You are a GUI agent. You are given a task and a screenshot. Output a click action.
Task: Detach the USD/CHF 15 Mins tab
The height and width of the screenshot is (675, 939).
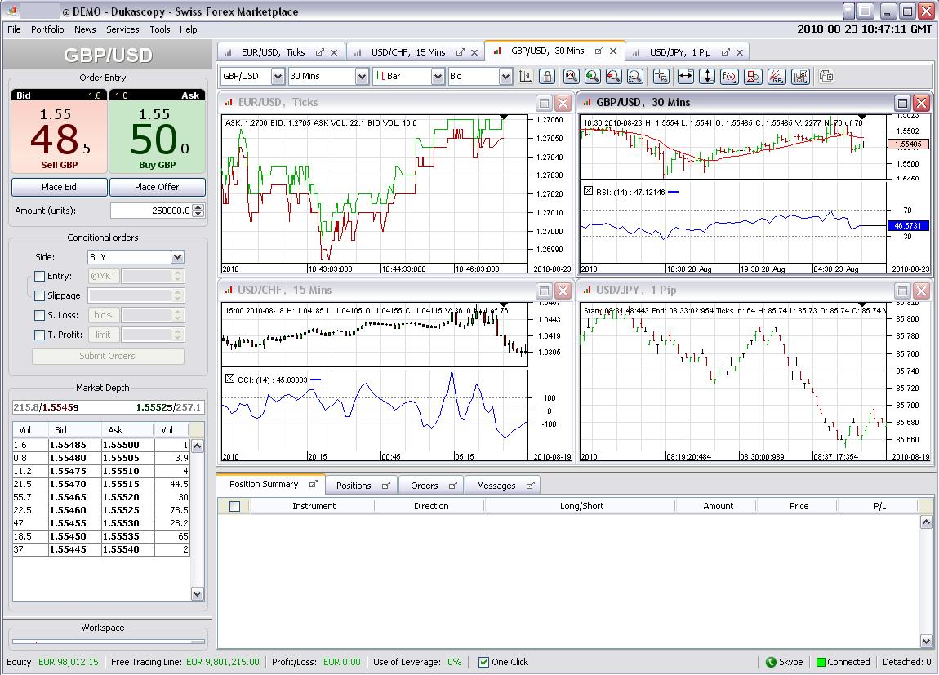coord(460,53)
